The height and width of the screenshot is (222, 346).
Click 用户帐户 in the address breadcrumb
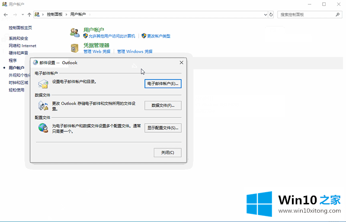pyautogui.click(x=78, y=14)
